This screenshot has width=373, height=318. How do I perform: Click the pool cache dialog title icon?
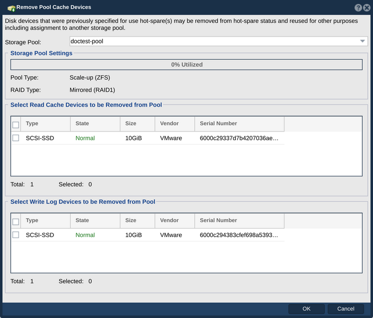[x=11, y=8]
